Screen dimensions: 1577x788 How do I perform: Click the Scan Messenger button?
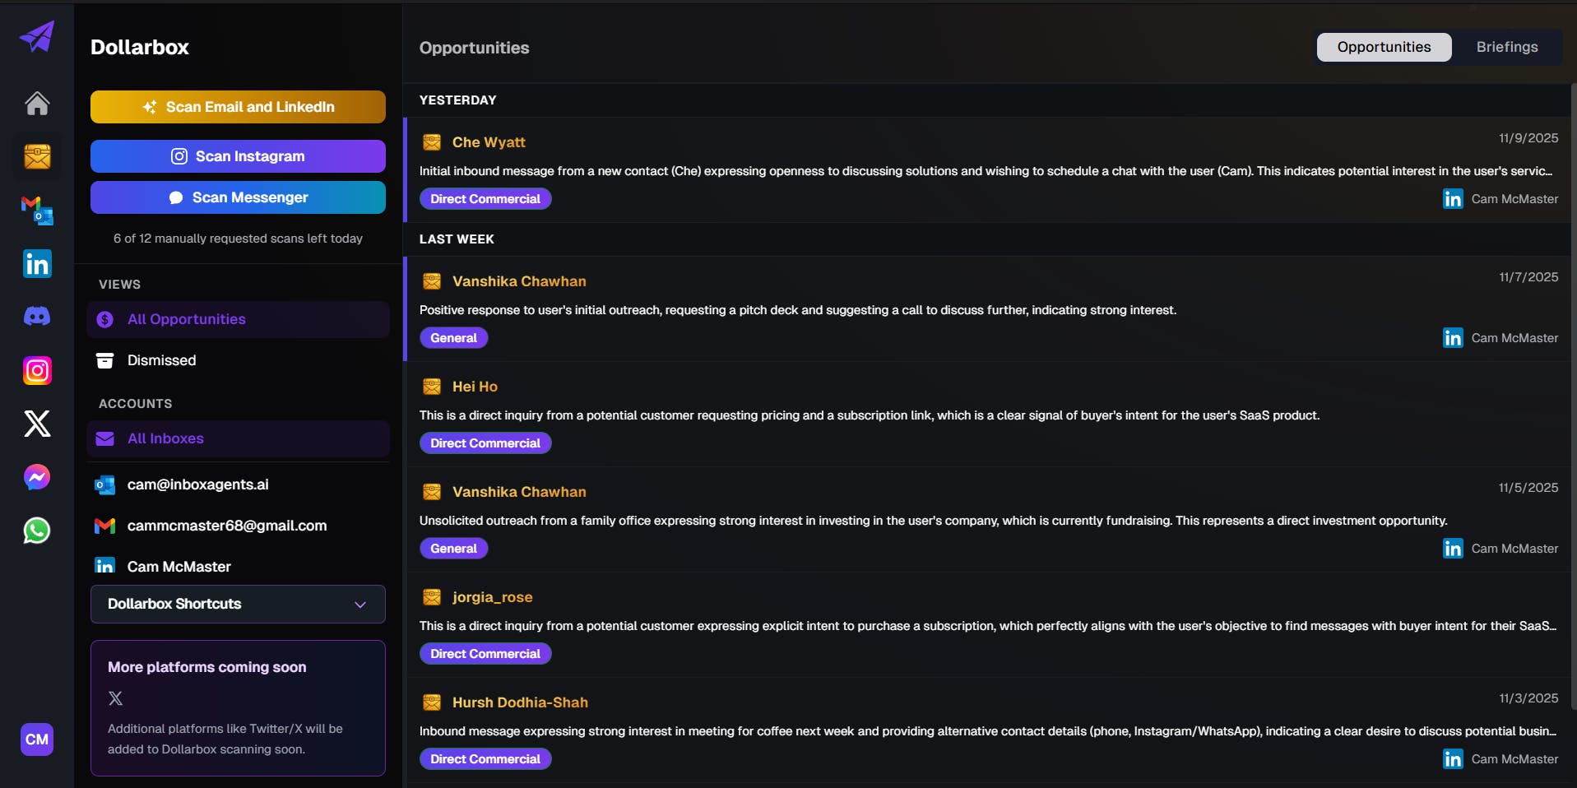238,197
